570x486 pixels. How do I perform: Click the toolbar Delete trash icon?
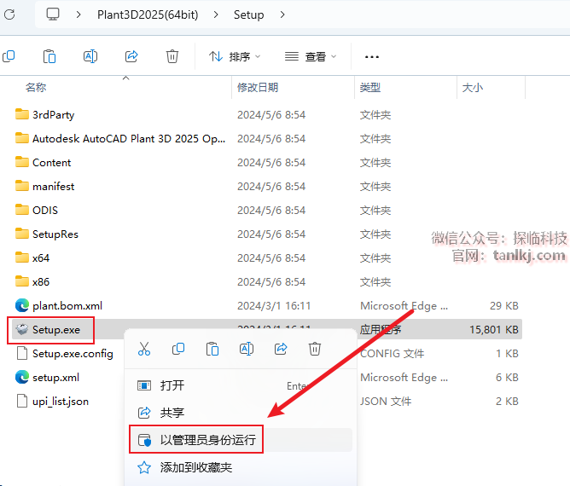pyautogui.click(x=172, y=56)
